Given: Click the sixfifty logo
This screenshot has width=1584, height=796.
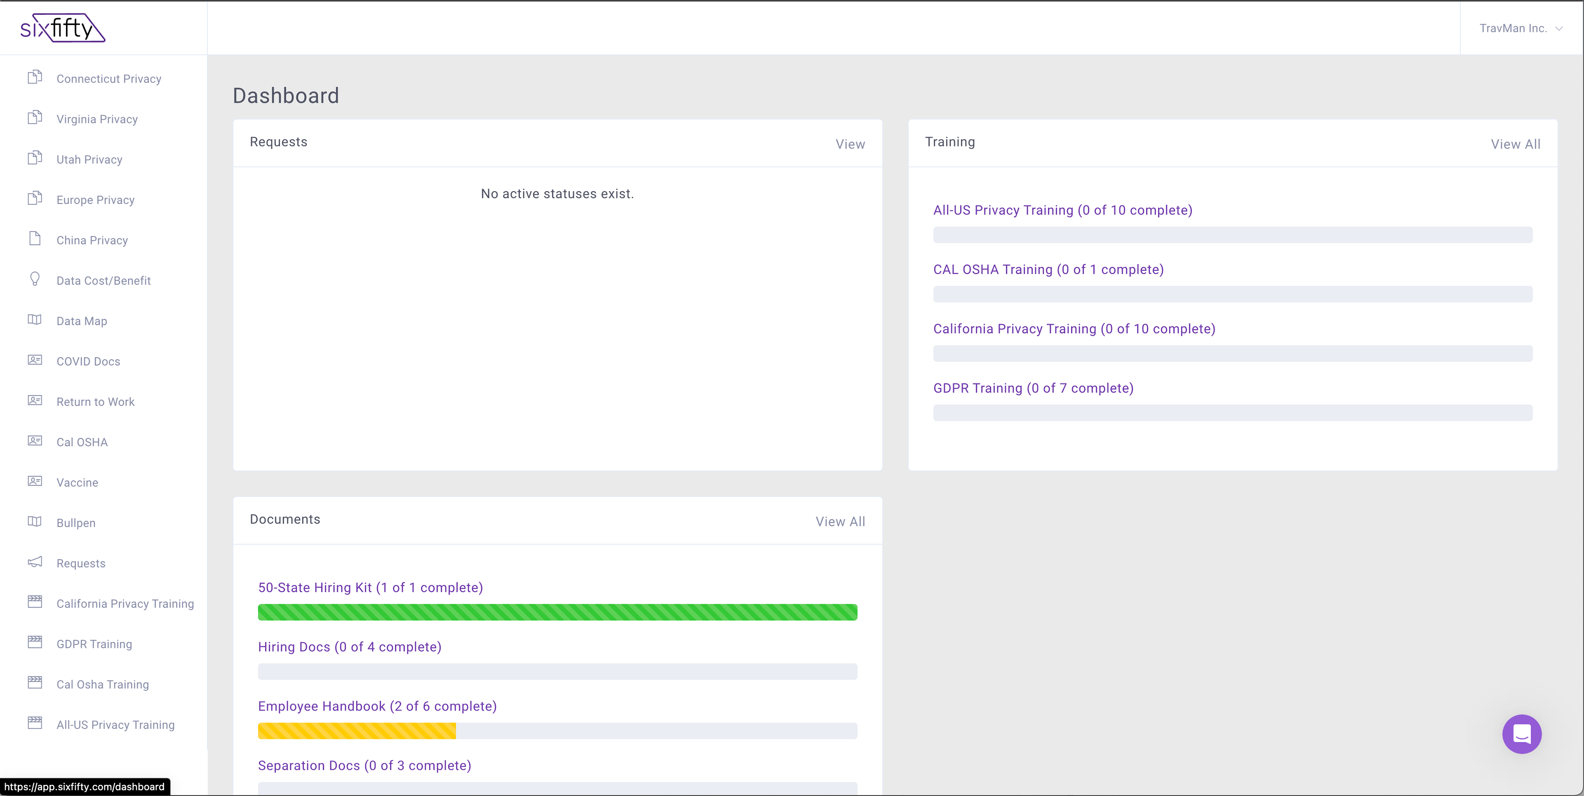Looking at the screenshot, I should point(62,28).
